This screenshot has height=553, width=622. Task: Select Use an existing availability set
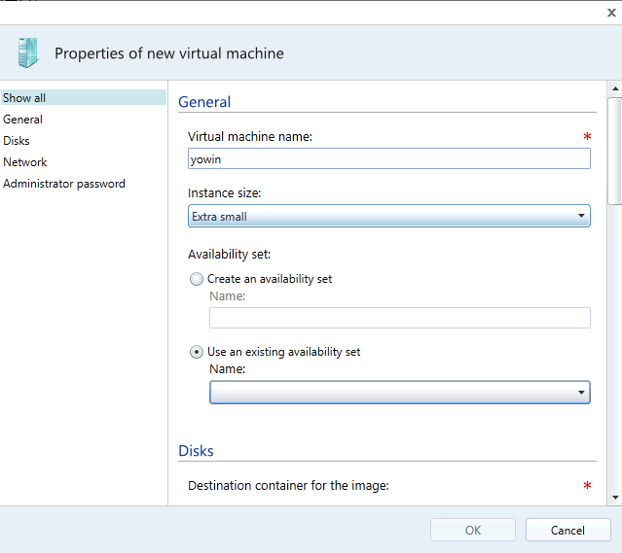(198, 352)
